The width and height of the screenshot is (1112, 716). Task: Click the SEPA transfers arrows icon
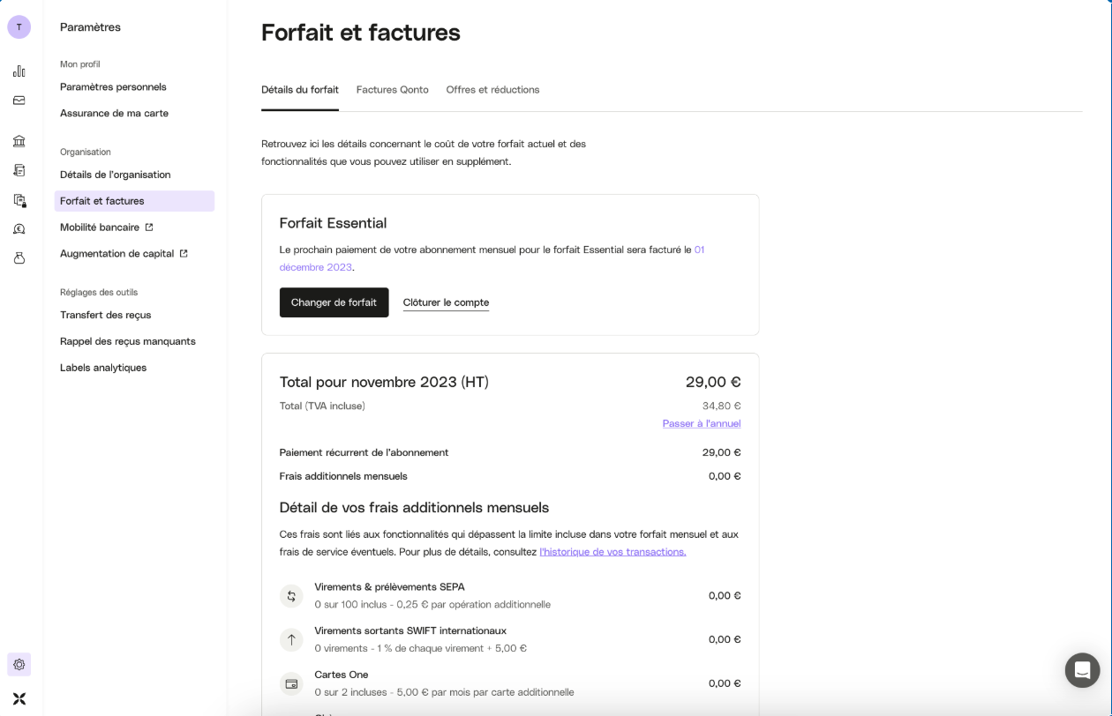[291, 596]
